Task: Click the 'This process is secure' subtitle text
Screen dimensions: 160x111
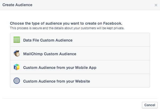Action: [67, 28]
